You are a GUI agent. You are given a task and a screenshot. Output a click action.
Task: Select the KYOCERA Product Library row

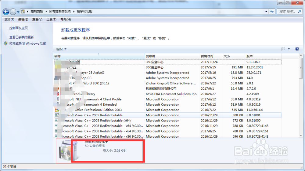coord(167,94)
